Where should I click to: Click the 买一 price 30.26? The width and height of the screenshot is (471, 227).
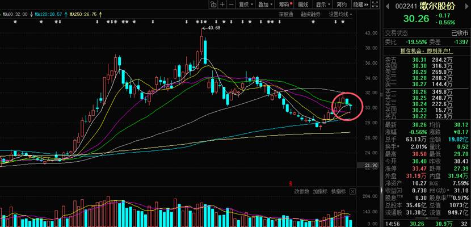418,92
